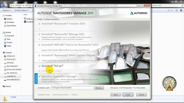
Task: Toggle preview pane icon in Explorer
Action: pyautogui.click(x=176, y=10)
